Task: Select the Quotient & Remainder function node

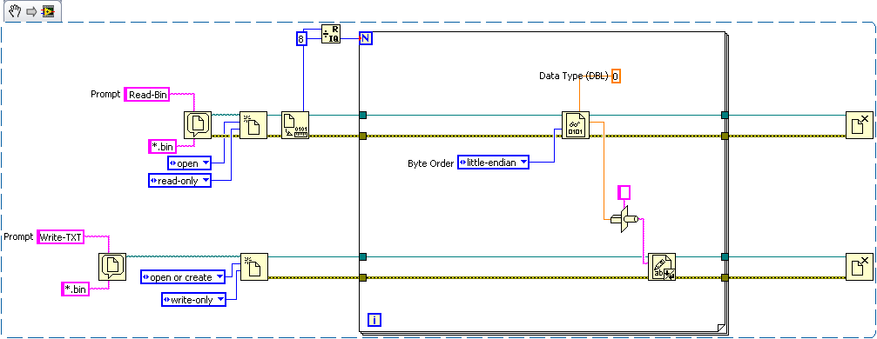Action: pos(330,35)
